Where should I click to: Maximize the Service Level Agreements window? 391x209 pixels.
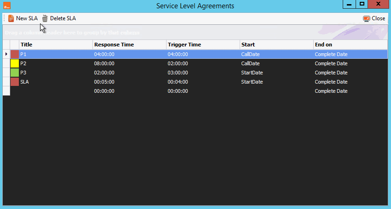(362, 4)
